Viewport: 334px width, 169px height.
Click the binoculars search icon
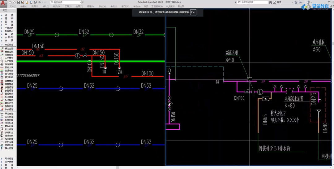click(x=271, y=2)
